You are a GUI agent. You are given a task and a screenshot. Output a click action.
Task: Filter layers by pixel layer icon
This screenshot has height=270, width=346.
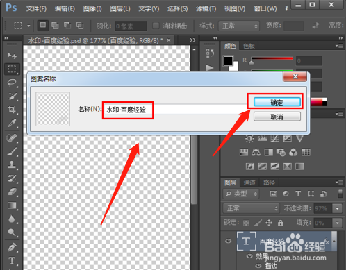pyautogui.click(x=274, y=194)
